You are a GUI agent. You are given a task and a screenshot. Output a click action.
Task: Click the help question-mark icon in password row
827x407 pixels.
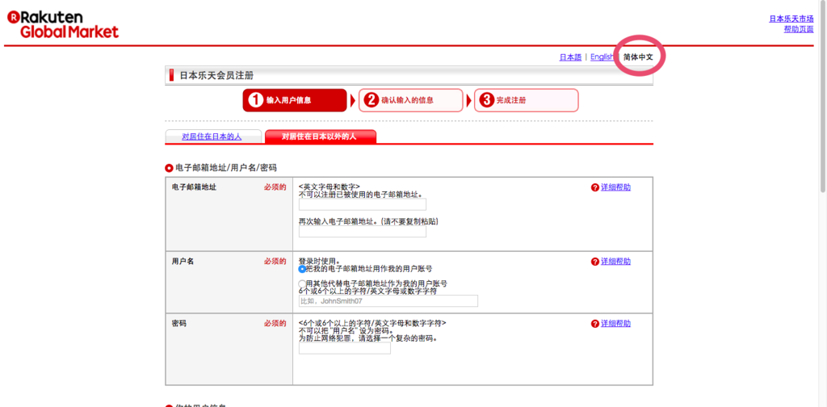[x=595, y=323]
